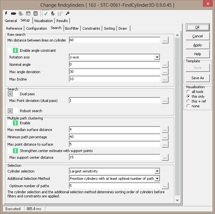The height and width of the screenshot is (214, 215).
Task: Switch to the BoxFilter tab
Action: pyautogui.click(x=72, y=28)
